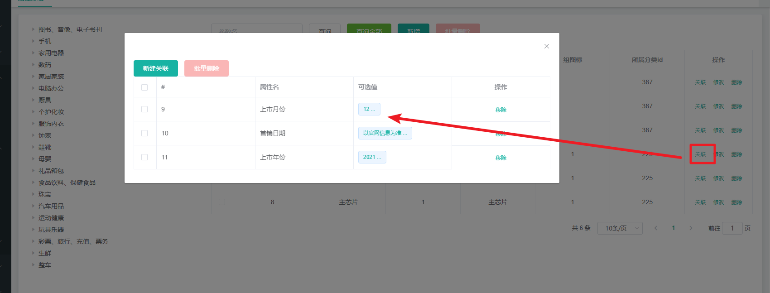
Task: Click the 新建关联 button
Action: [155, 68]
